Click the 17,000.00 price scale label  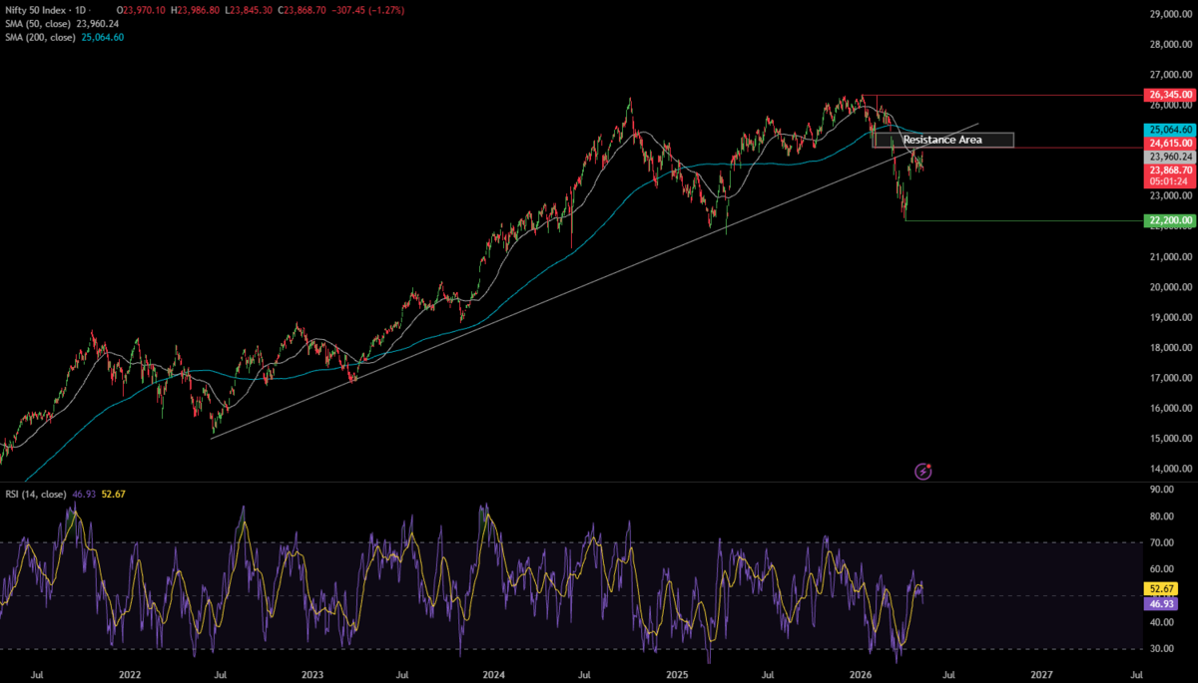1170,377
